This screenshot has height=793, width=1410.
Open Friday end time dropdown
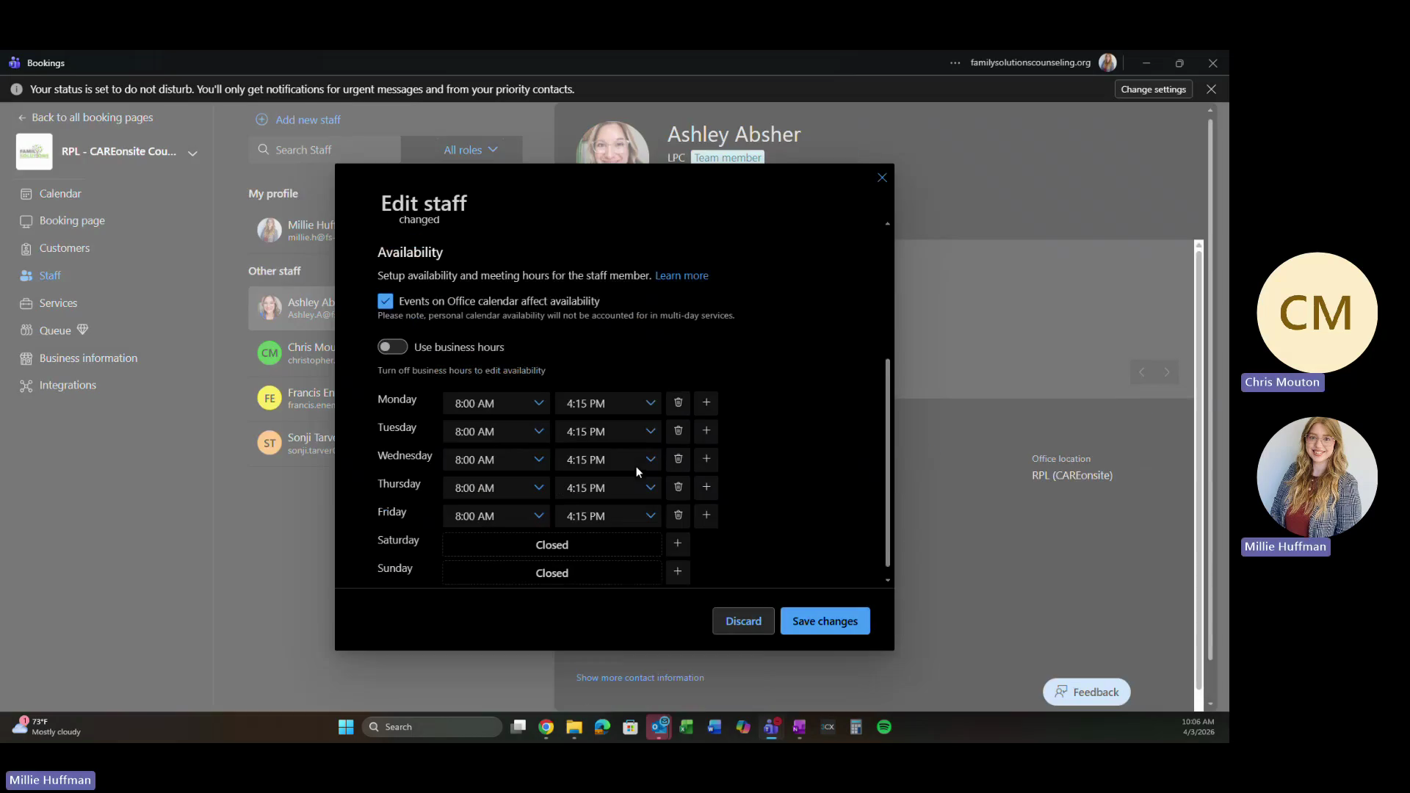tap(608, 516)
